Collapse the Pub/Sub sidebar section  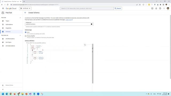tap(20, 18)
